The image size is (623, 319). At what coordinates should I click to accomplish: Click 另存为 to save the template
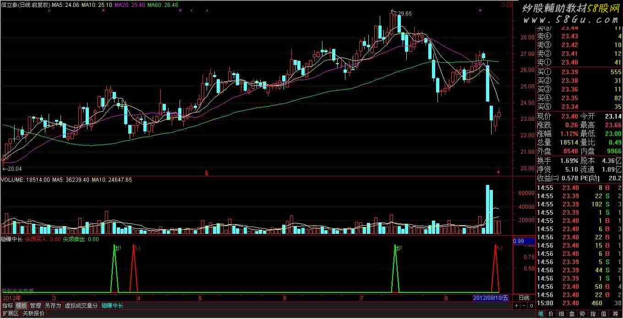pos(52,305)
